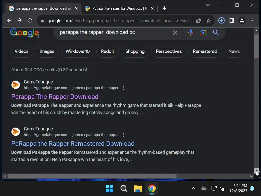The width and height of the screenshot is (261, 196).
Task: Click the Google logo
Action: pyautogui.click(x=24, y=33)
